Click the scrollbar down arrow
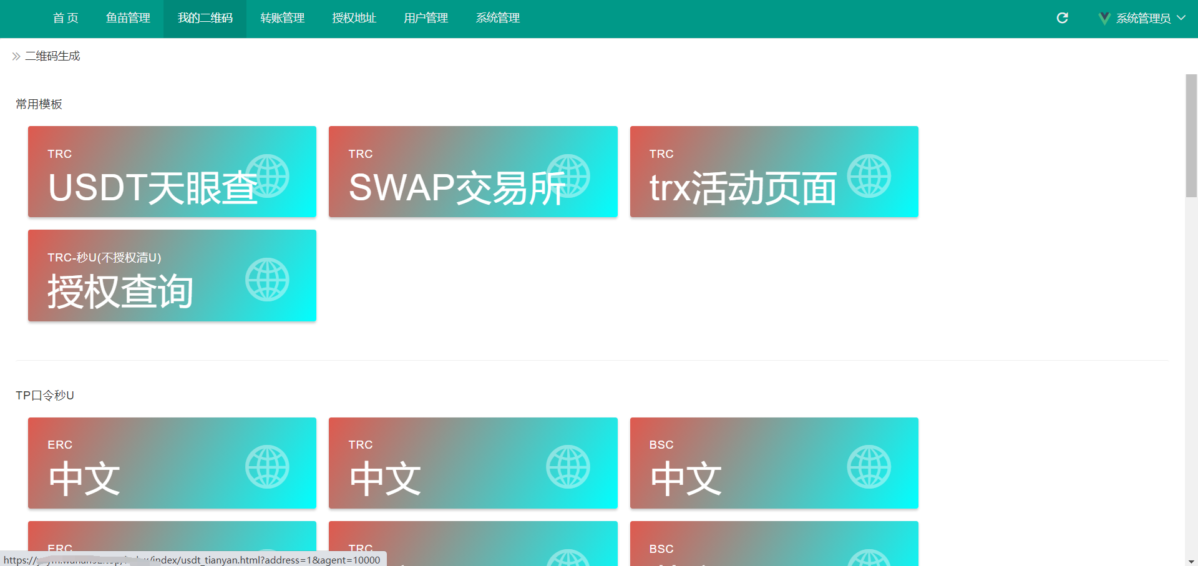 pos(1191,561)
